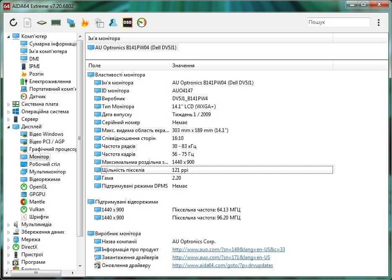Collapse the Комп'ютер tree node
392x280 pixels.
[8, 37]
